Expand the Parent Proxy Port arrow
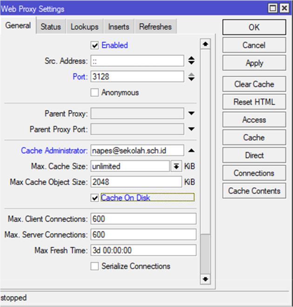This screenshot has width=293, height=307. tap(191, 129)
